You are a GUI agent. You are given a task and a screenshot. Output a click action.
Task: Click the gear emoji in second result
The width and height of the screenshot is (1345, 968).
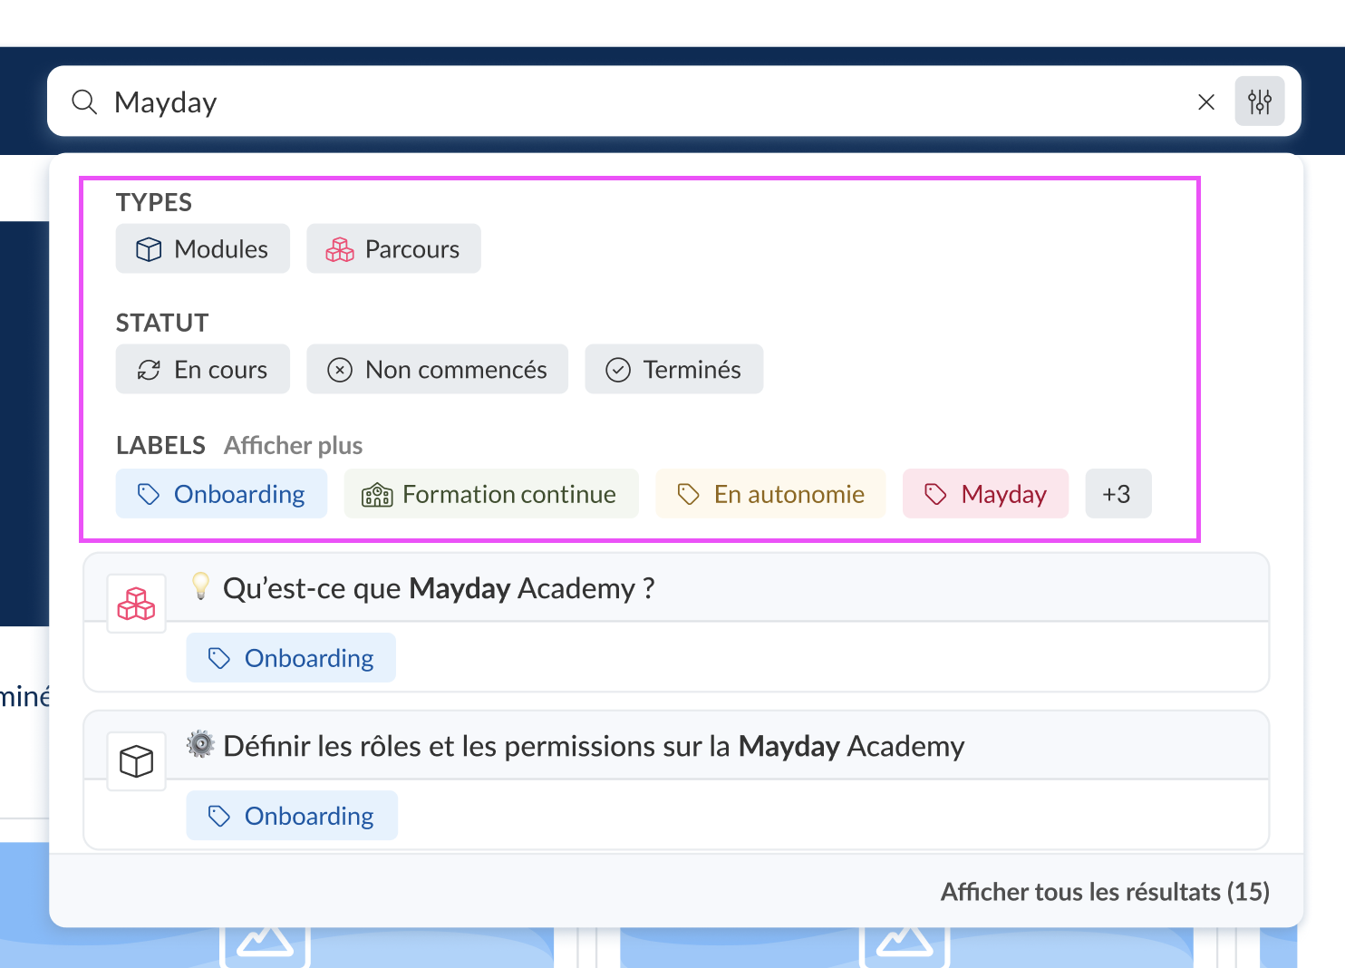[200, 745]
